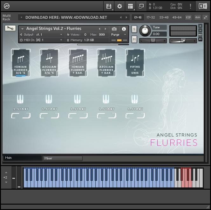Click keyboard icon under Aeolian Flurries 3/5's
Image resolution: width=211 pixels, height=210 pixels.
tap(49, 99)
